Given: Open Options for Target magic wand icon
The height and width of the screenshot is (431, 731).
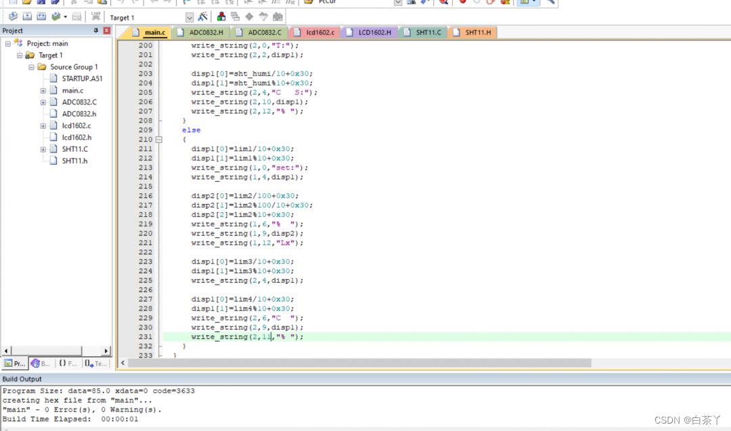Looking at the screenshot, I should pos(203,17).
